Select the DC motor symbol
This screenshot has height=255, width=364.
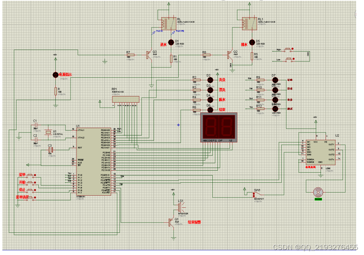click(318, 192)
